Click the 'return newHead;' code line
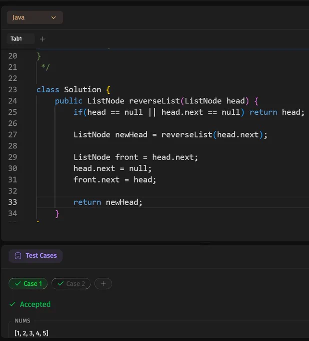Viewport: 309px width, 341px height. coord(108,202)
